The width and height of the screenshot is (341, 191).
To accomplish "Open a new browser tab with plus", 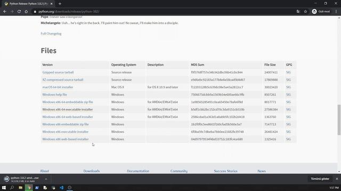I will pos(60,4).
